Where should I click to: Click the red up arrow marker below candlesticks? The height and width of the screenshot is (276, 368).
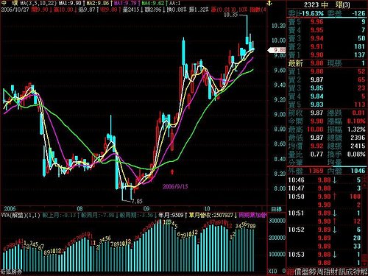(172, 171)
